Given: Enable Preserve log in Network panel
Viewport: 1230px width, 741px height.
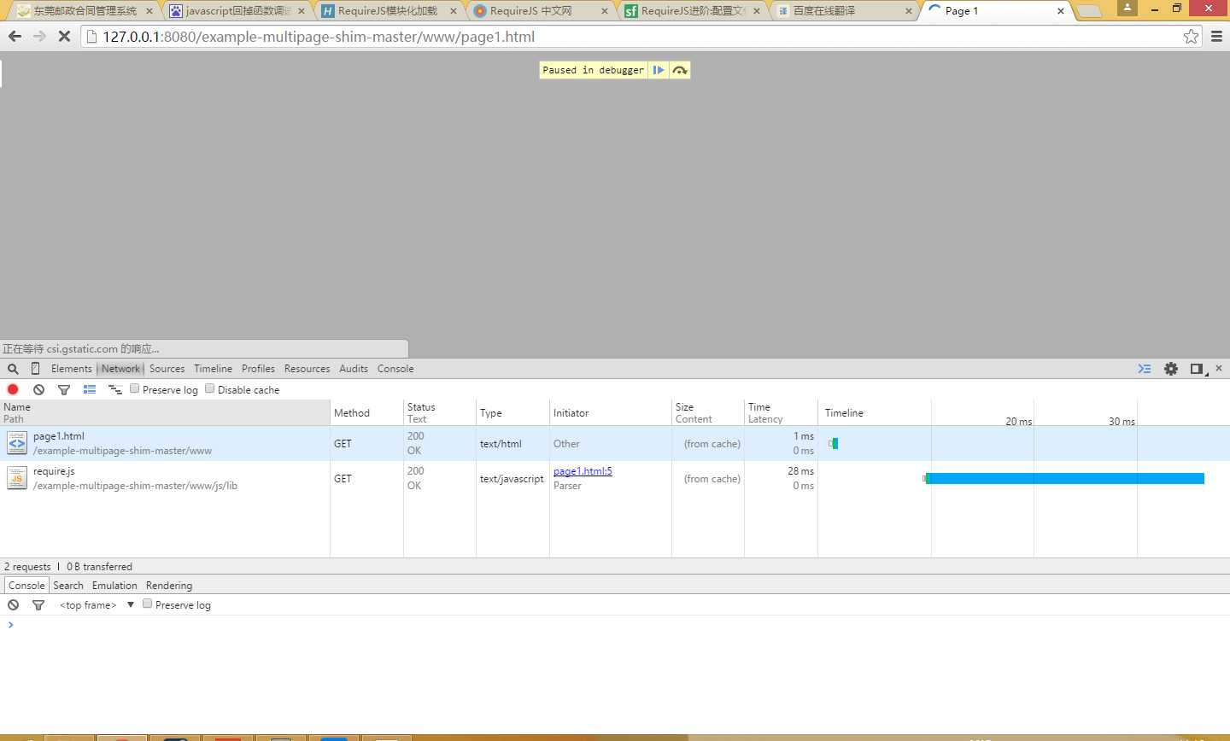Looking at the screenshot, I should (135, 388).
